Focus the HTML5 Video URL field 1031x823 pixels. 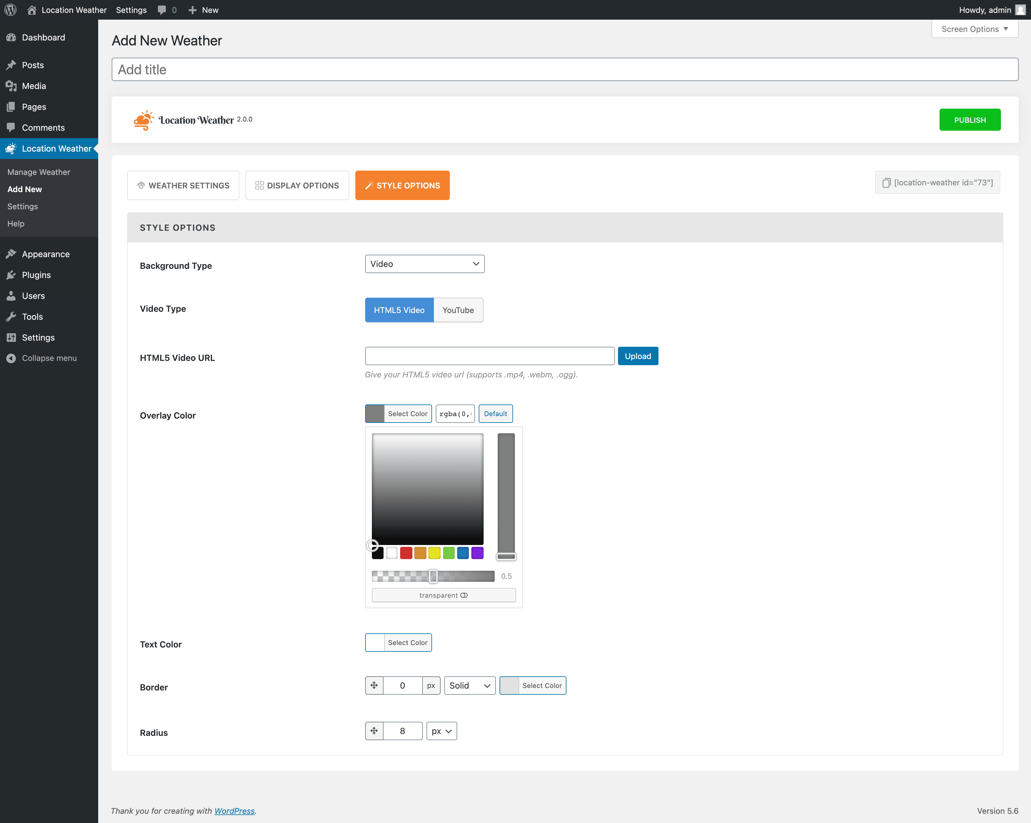pyautogui.click(x=490, y=356)
